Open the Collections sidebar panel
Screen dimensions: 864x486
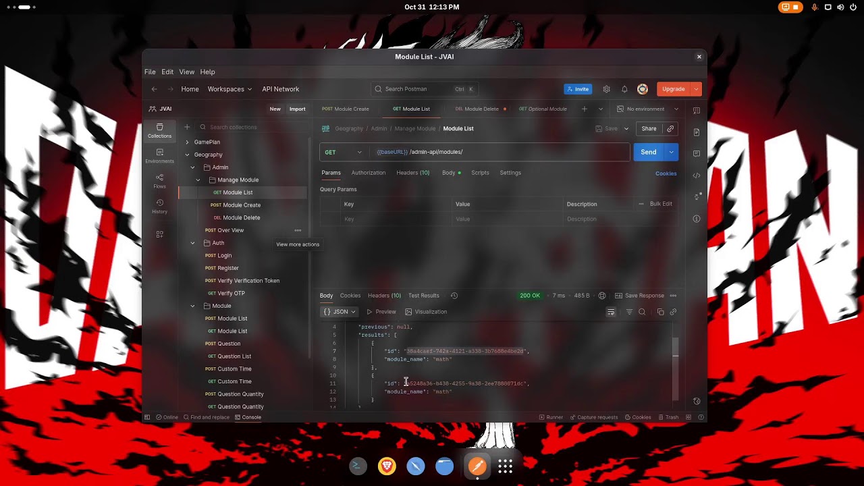[160, 131]
